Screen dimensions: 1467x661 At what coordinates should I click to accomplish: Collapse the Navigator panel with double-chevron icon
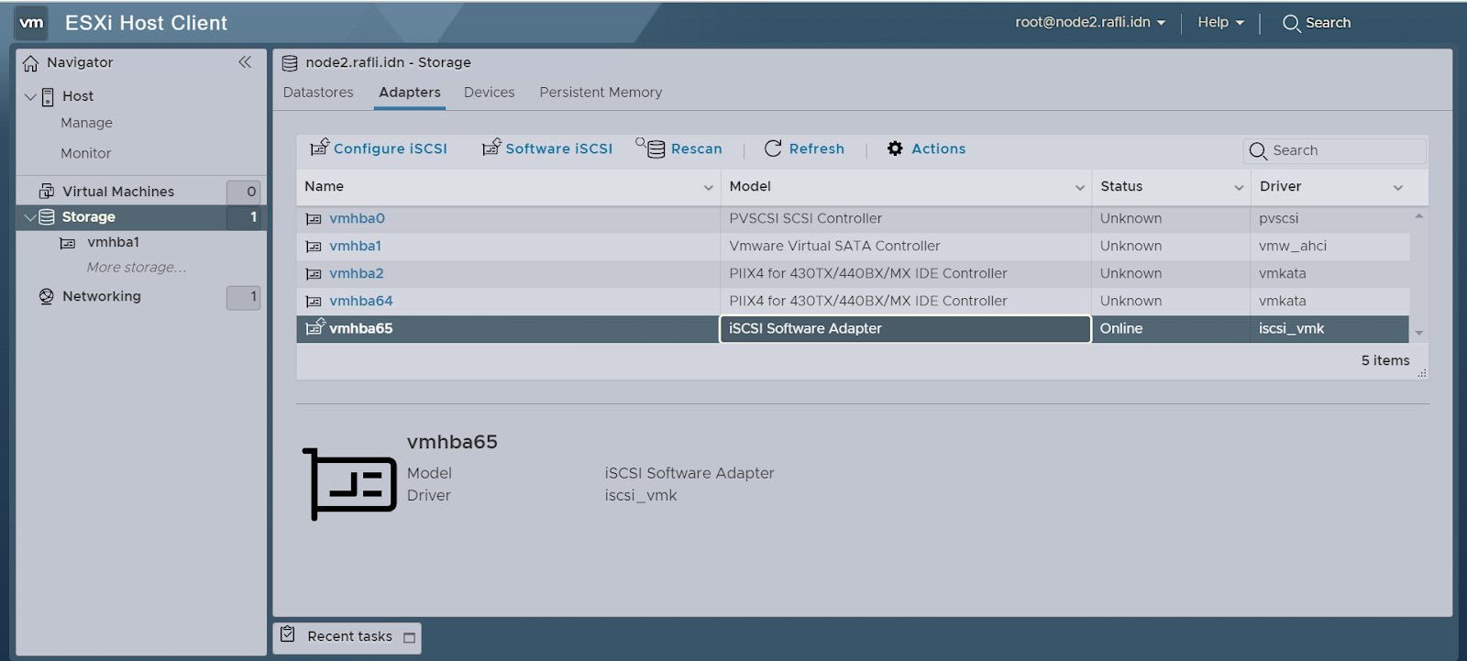pyautogui.click(x=245, y=62)
